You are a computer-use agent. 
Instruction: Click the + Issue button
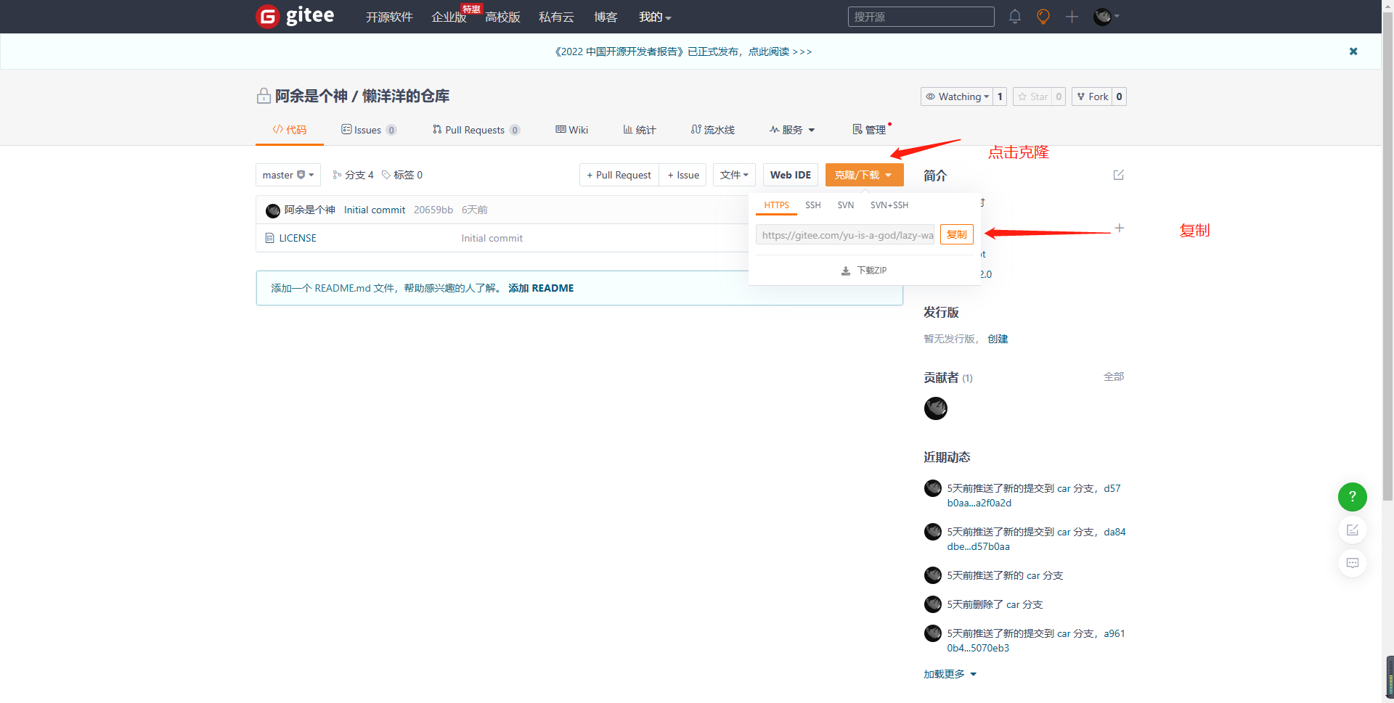click(683, 175)
